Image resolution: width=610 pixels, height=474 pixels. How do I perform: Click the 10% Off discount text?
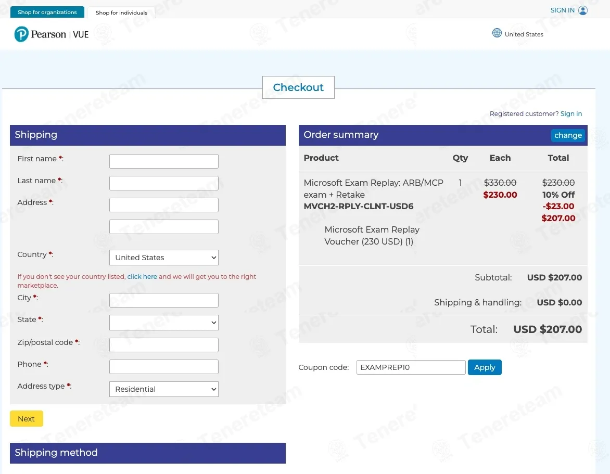coord(558,195)
